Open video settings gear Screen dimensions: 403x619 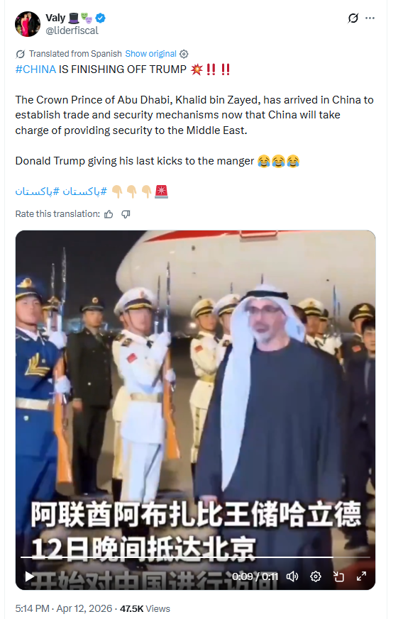click(x=315, y=576)
